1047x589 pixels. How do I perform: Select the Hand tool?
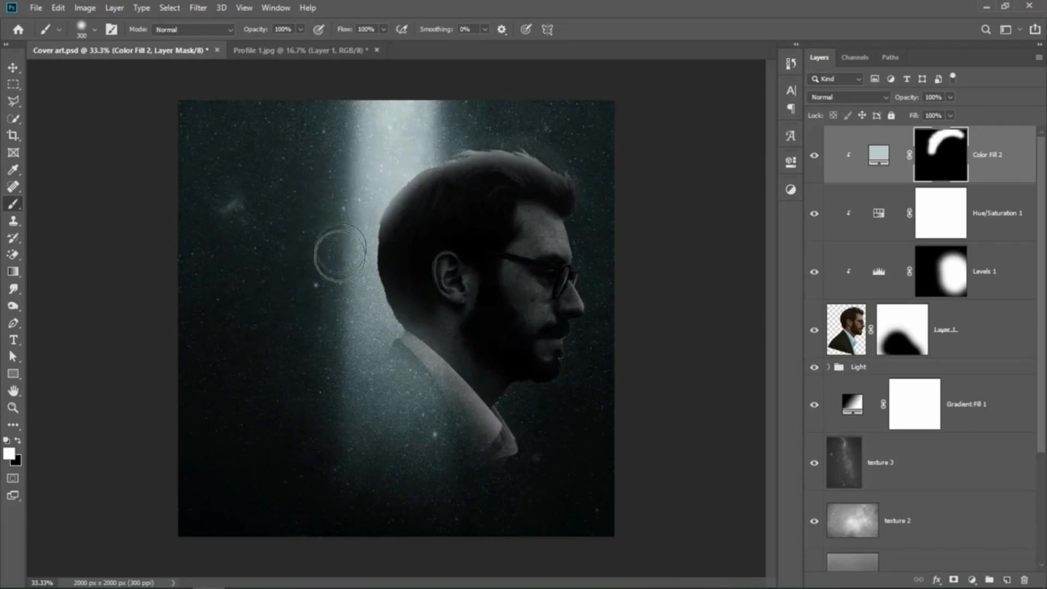[x=13, y=390]
